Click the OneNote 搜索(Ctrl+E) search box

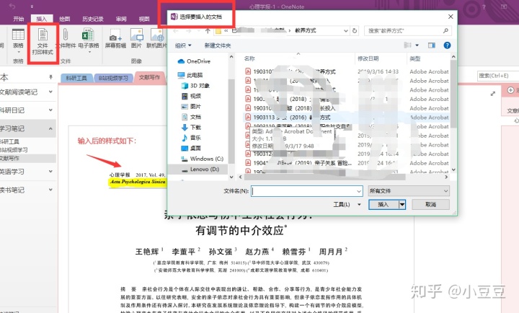tap(498, 76)
